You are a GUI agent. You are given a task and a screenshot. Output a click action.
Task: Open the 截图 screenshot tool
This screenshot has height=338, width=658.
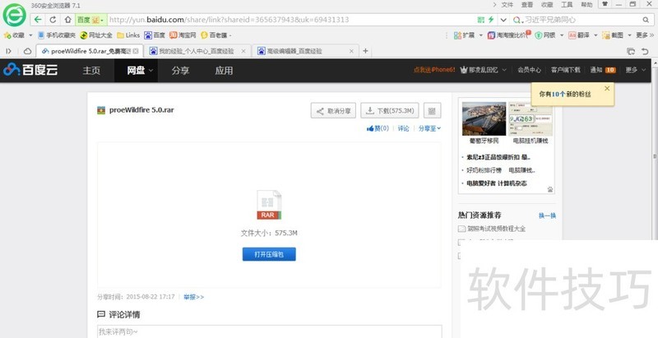[613, 35]
